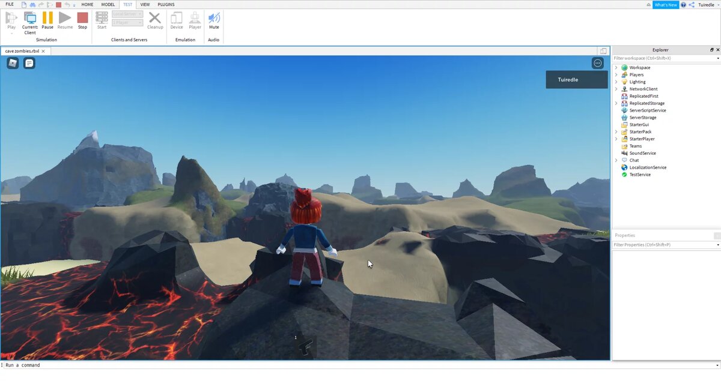Click the TestService green check icon
This screenshot has width=721, height=381.
click(625, 175)
